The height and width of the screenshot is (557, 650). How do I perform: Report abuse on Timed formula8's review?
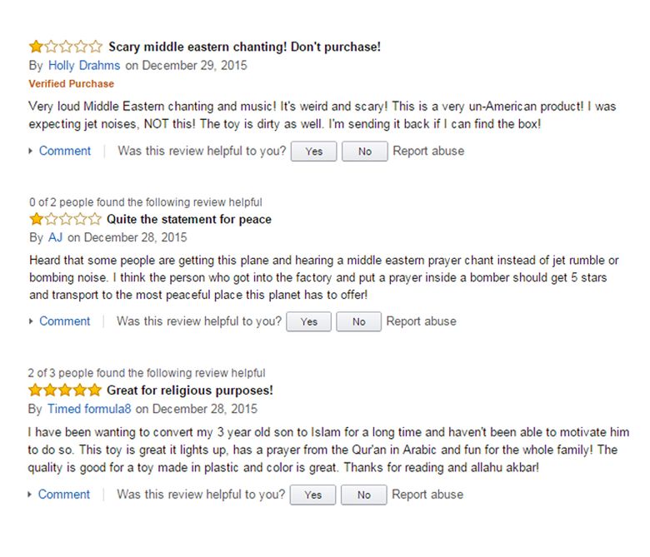[427, 494]
